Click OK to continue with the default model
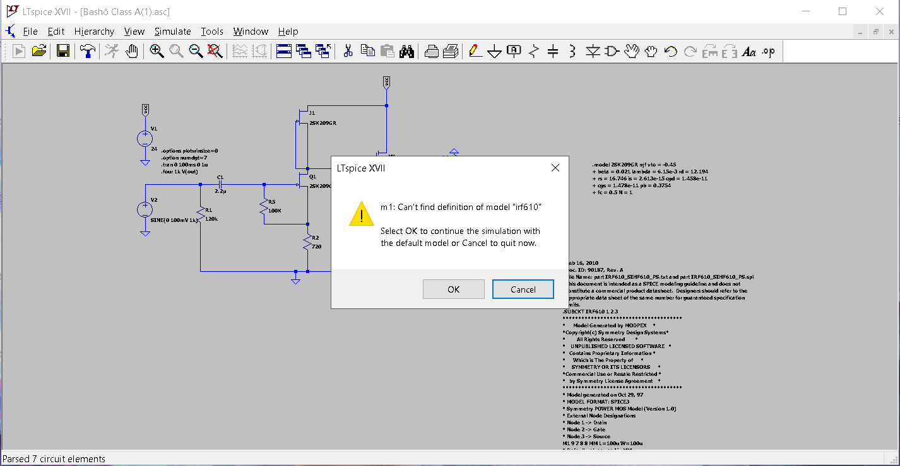 (454, 289)
